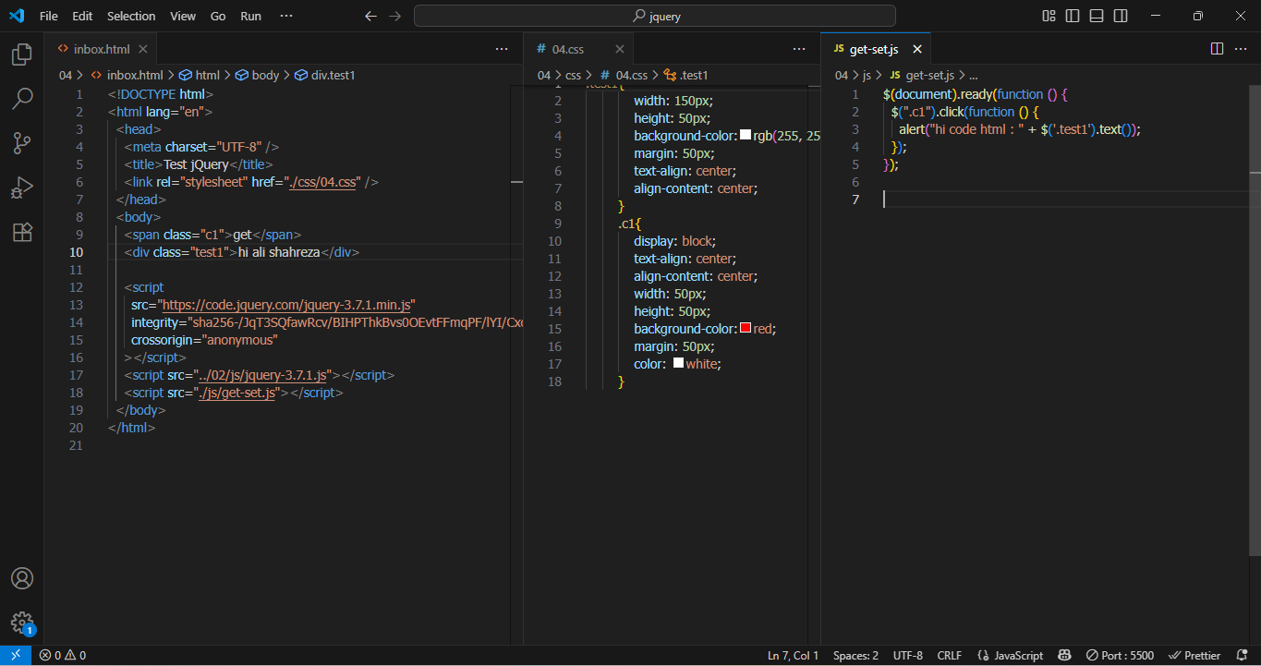The height and width of the screenshot is (666, 1261).
Task: Select the body breadcrumb in inbox.html
Action: [x=258, y=75]
